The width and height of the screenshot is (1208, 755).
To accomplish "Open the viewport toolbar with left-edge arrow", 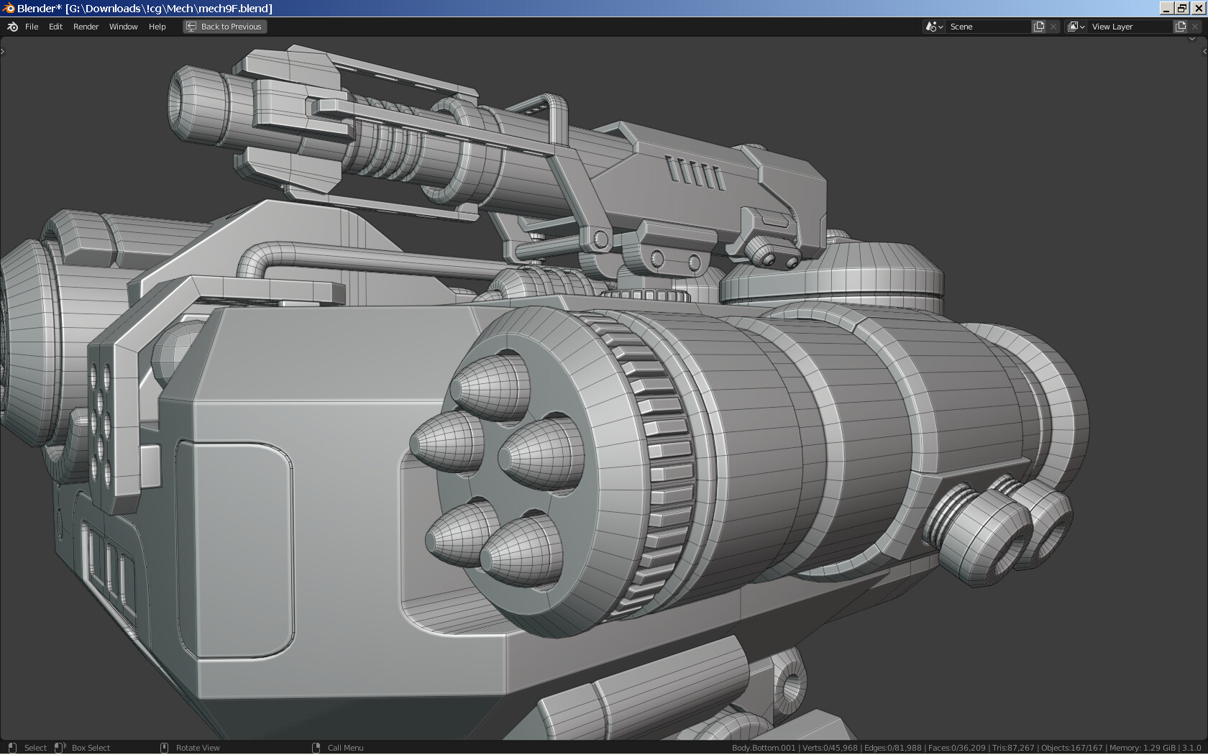I will [x=3, y=51].
